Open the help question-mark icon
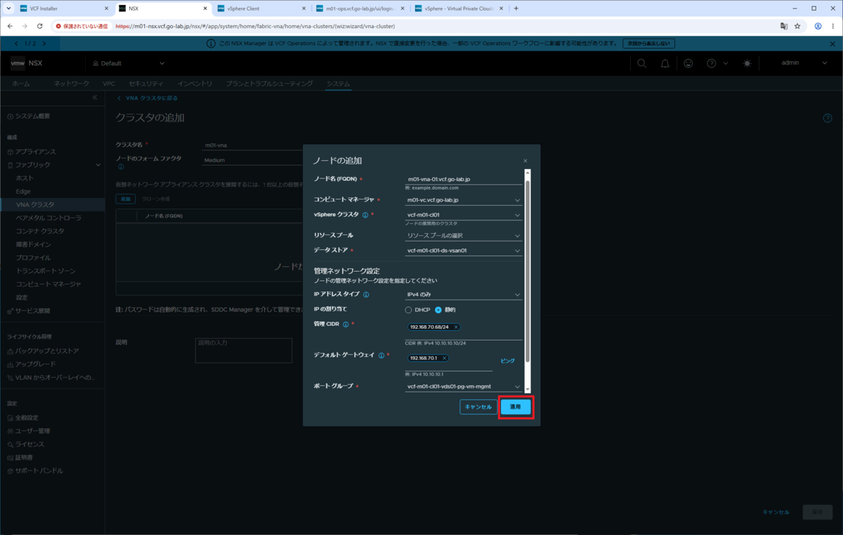This screenshot has height=535, width=843. pos(711,63)
